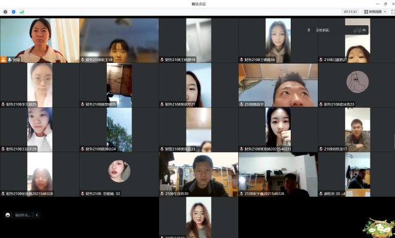
Task: Click the muted mic icon of participant 29
Action: tap(3, 149)
